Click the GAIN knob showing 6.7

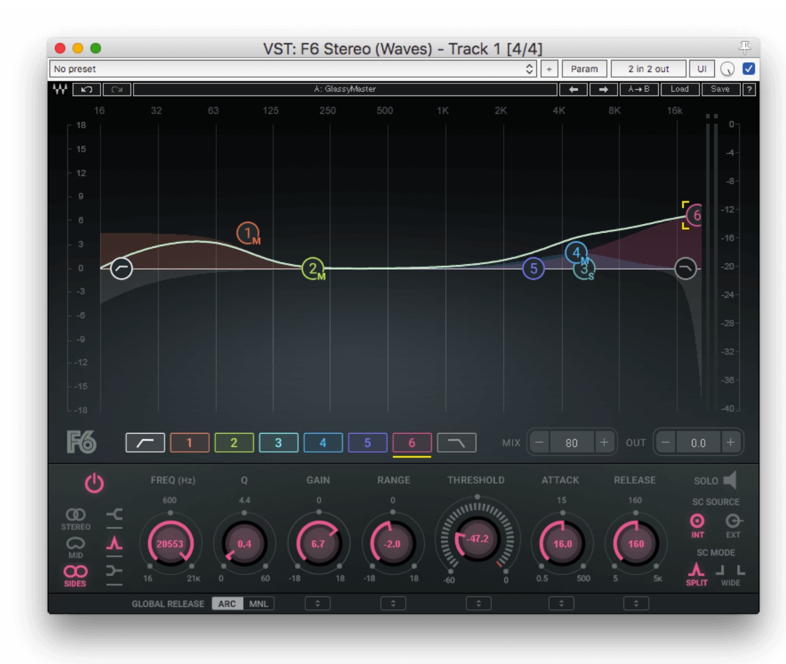318,544
